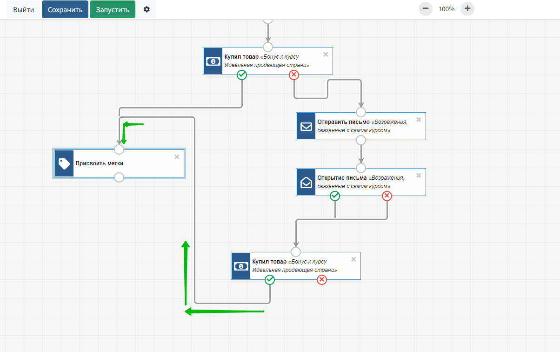Click the envelope icon on Отправить письмо block
The height and width of the screenshot is (352, 560).
(x=306, y=126)
